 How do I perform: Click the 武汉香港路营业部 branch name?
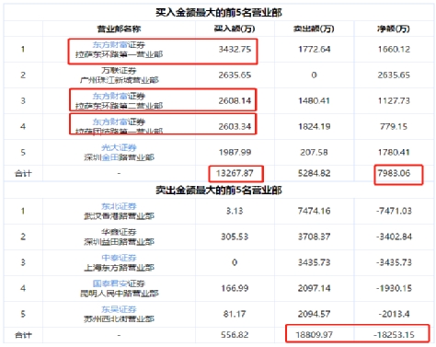119,216
